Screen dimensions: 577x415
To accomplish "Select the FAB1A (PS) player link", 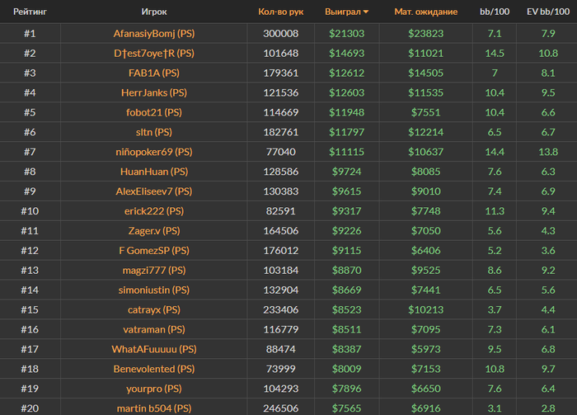I will [x=154, y=73].
